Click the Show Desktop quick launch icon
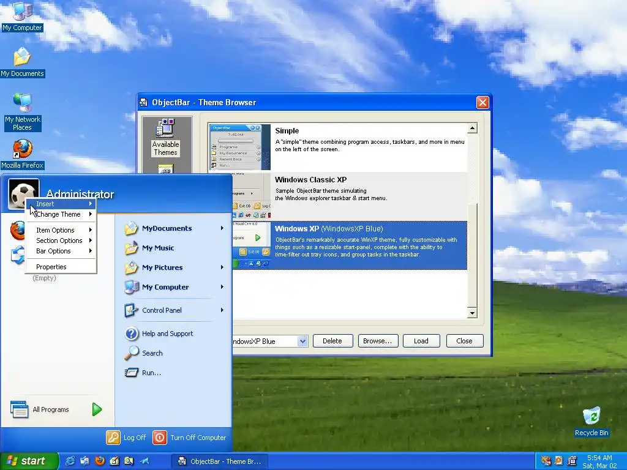The image size is (627, 470). [84, 461]
